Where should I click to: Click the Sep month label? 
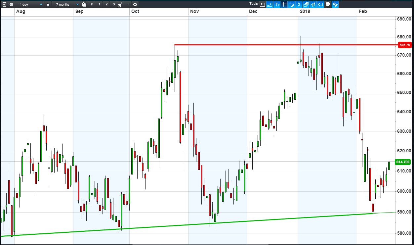pyautogui.click(x=79, y=11)
